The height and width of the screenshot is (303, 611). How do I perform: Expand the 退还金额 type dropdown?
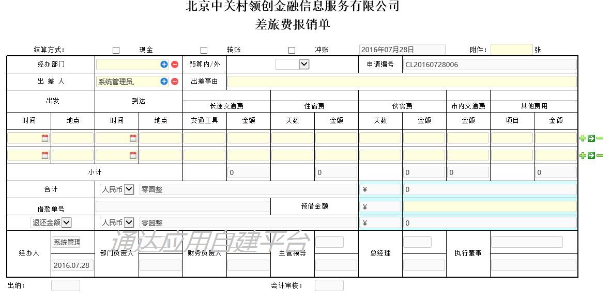coord(51,222)
